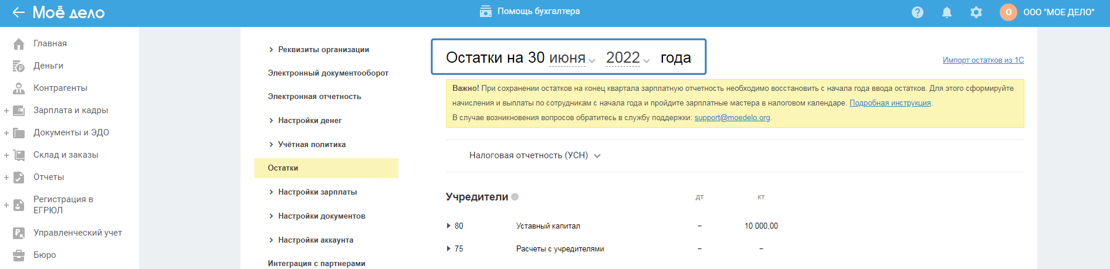This screenshot has height=269, width=1110.
Task: Click the Учредители info hint circle
Action: [515, 197]
